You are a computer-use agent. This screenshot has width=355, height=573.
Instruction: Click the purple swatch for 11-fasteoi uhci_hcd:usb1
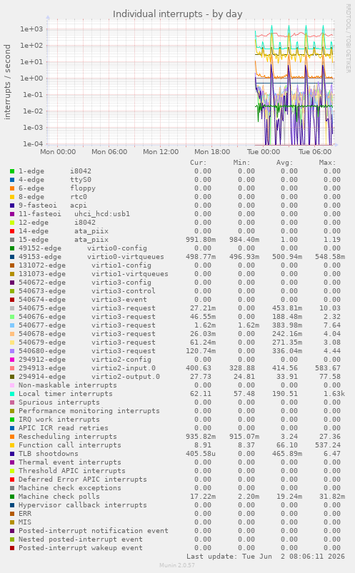pos(12,214)
